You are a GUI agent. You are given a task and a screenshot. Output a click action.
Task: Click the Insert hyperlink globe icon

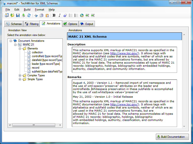[x=82, y=15]
